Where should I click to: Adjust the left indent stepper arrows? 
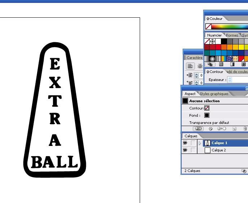(197, 75)
